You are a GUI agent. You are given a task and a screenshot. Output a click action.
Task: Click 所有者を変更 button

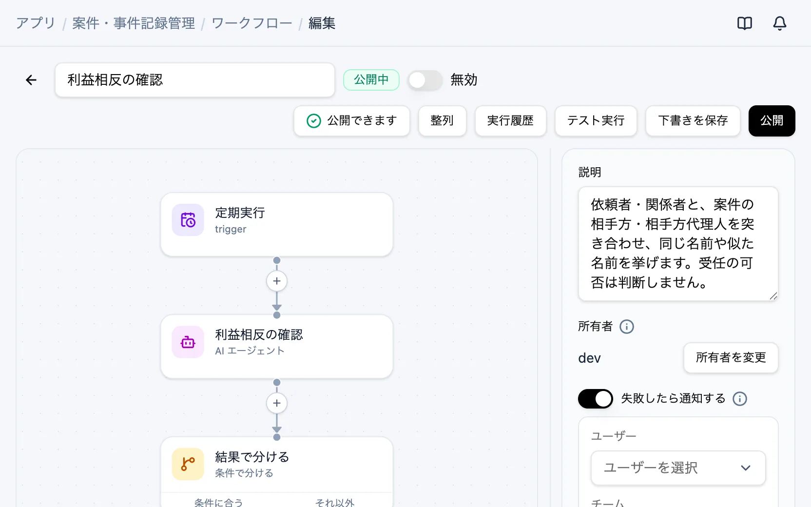(731, 358)
